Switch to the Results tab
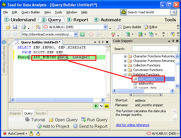The width and height of the screenshot is (181, 138). (41, 113)
